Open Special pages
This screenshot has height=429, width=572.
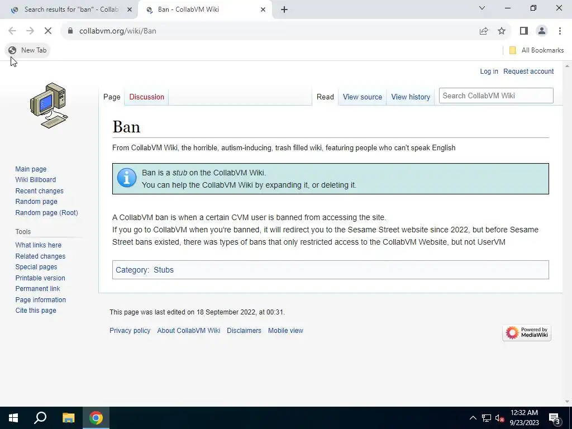coord(36,266)
